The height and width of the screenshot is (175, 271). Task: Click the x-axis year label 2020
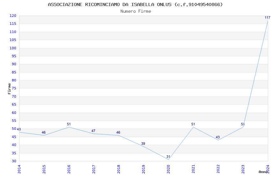click(169, 169)
